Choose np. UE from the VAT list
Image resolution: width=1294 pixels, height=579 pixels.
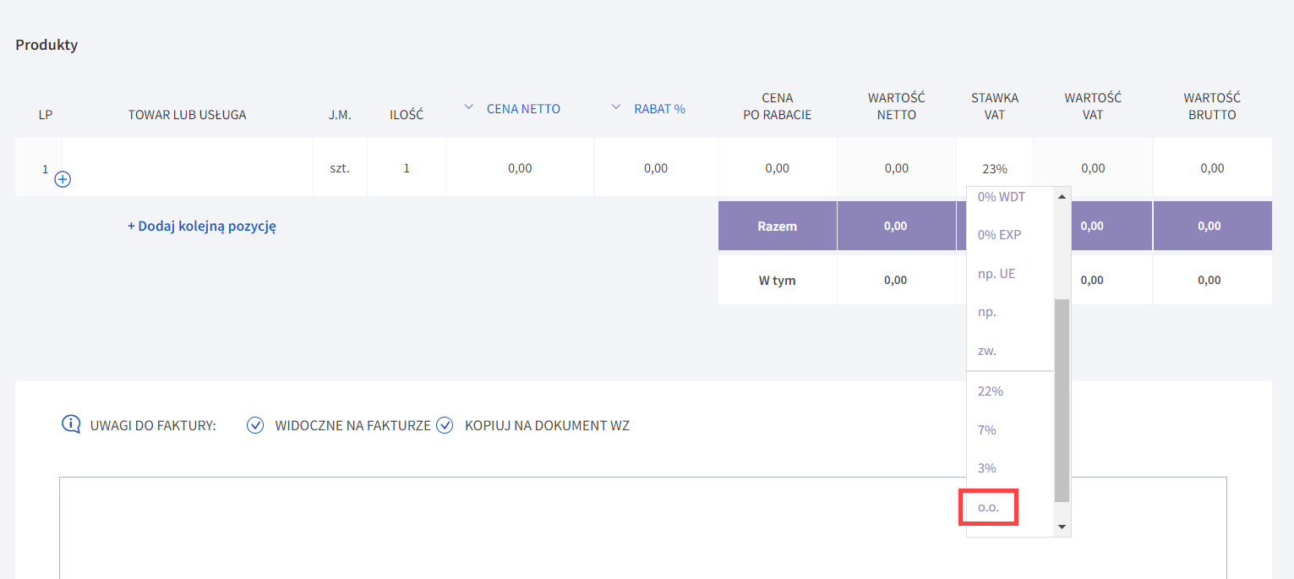coord(996,274)
